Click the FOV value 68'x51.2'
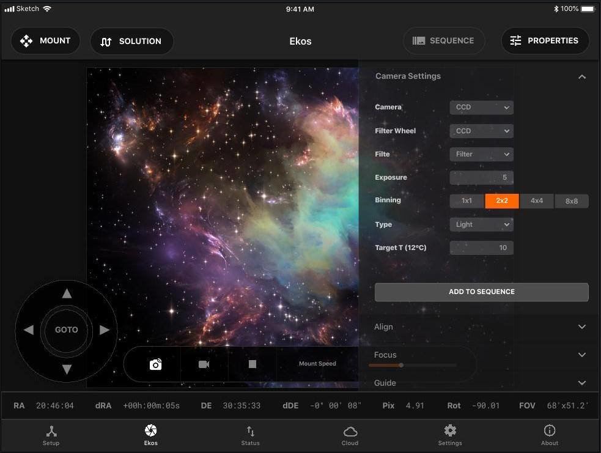 click(567, 405)
